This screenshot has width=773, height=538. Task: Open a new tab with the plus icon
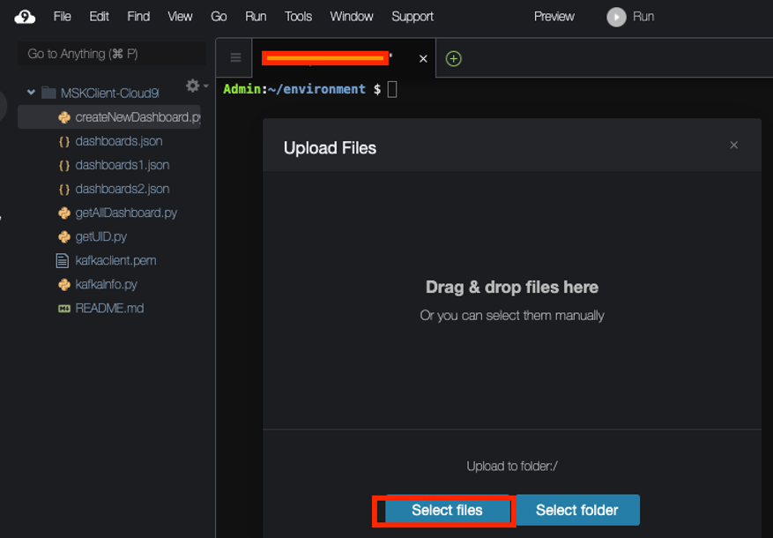453,58
